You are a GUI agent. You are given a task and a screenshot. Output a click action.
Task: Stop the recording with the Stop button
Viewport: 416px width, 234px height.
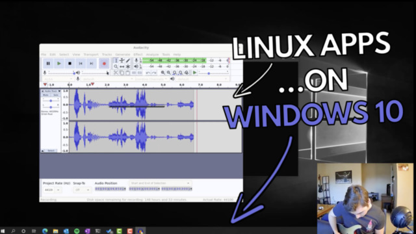pos(70,64)
